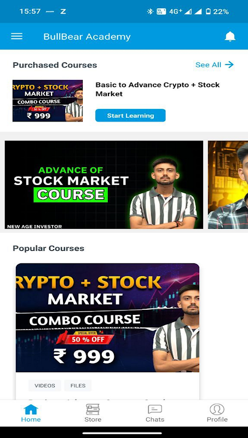Open the Chats speech bubble icon
Viewport: 248px width, 438px height.
(155, 410)
